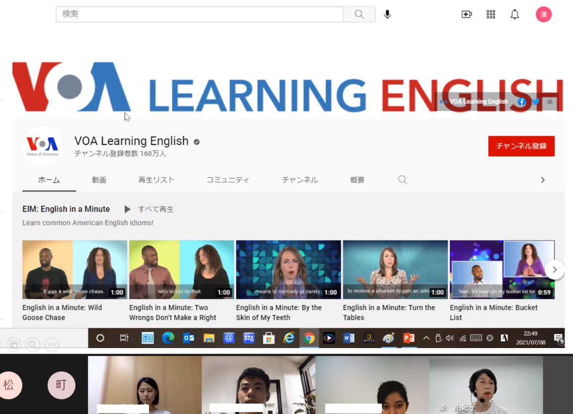
Task: Click the VOA channel profile picture
Action: (x=42, y=146)
